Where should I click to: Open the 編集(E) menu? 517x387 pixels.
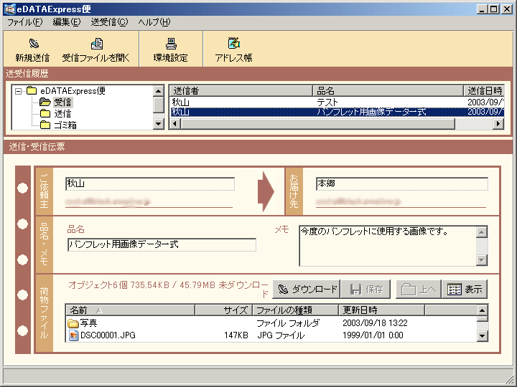click(x=67, y=22)
